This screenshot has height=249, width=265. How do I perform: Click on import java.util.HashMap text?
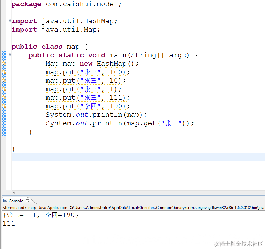coord(65,21)
